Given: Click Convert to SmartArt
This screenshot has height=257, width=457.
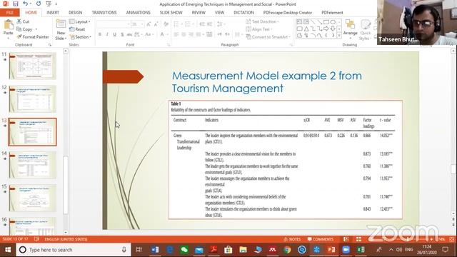Looking at the screenshot, I should tap(268, 37).
